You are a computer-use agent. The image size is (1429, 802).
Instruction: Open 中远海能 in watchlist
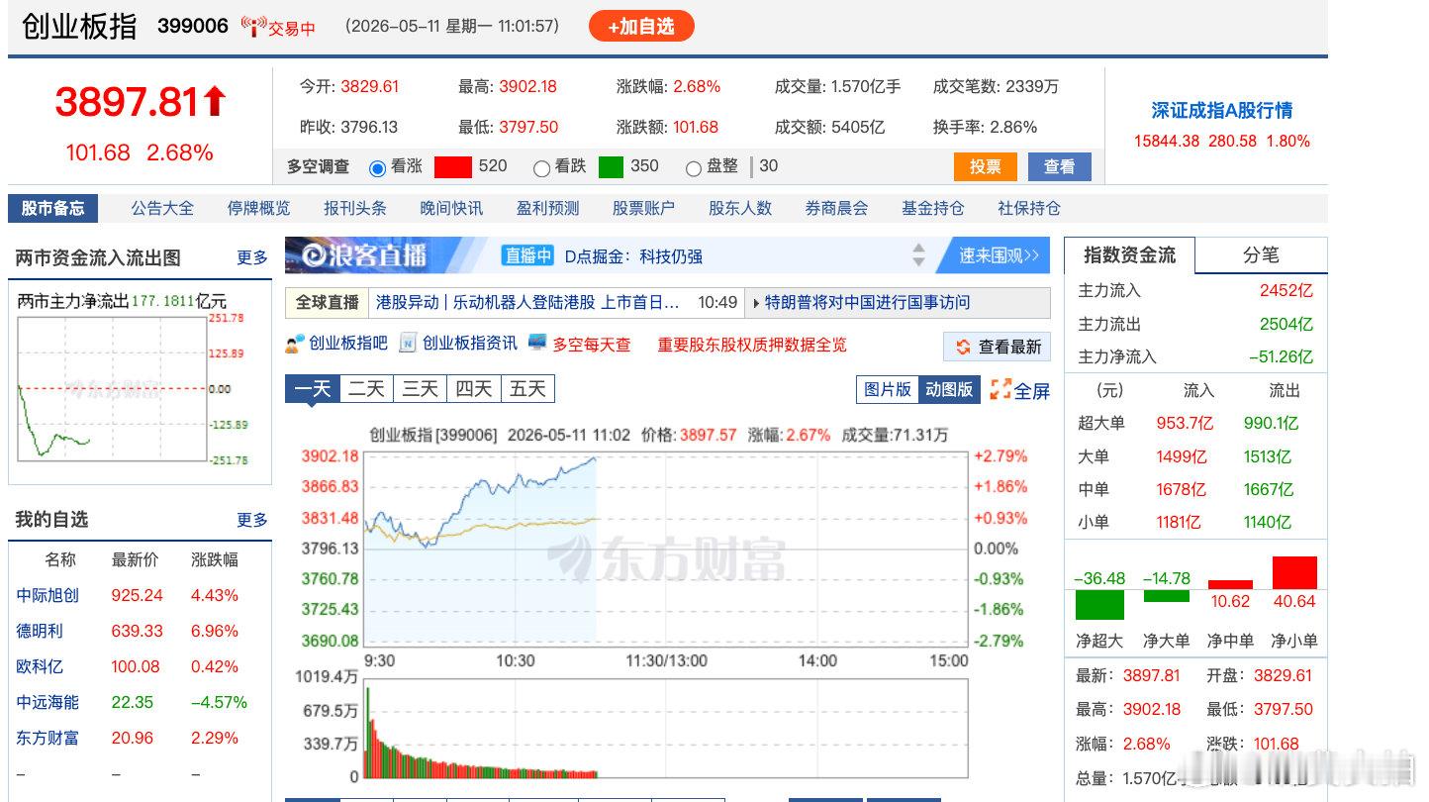48,702
